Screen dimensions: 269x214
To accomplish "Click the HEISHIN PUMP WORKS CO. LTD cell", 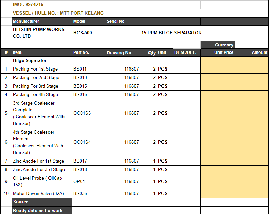I will (42, 33).
